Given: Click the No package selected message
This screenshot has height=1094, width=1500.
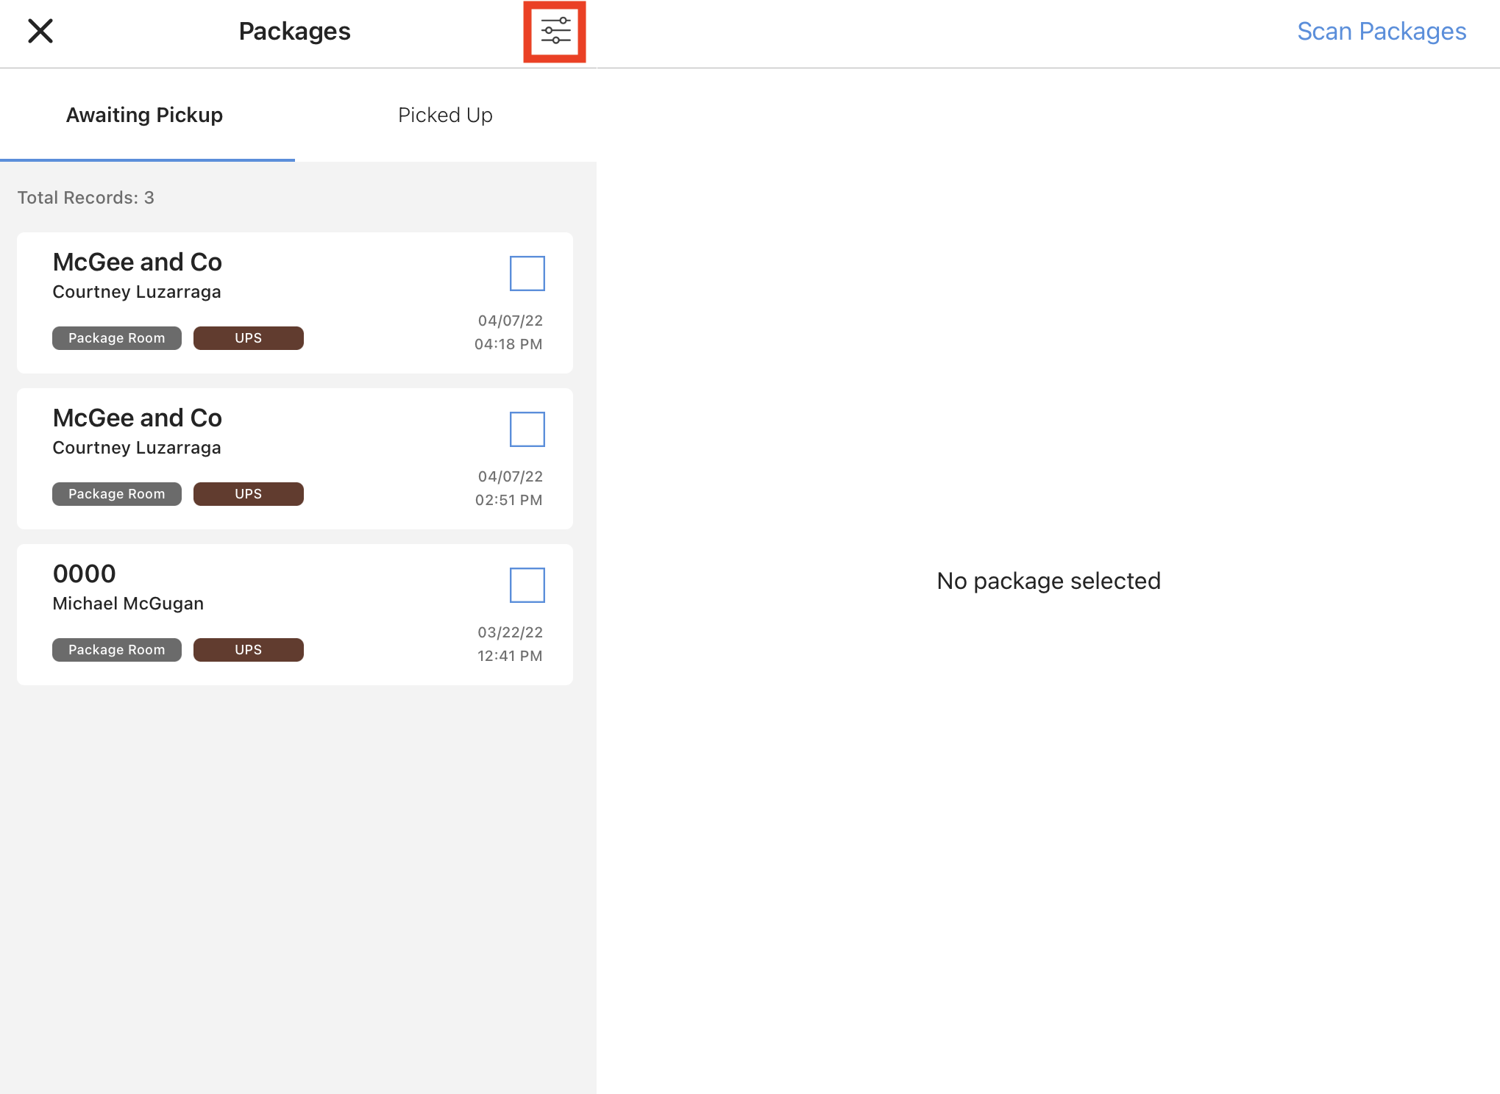Looking at the screenshot, I should (x=1048, y=581).
